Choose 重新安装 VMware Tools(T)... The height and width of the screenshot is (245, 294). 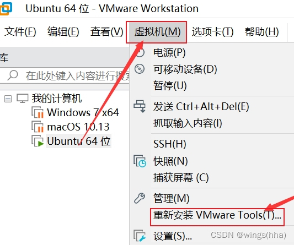pyautogui.click(x=217, y=215)
